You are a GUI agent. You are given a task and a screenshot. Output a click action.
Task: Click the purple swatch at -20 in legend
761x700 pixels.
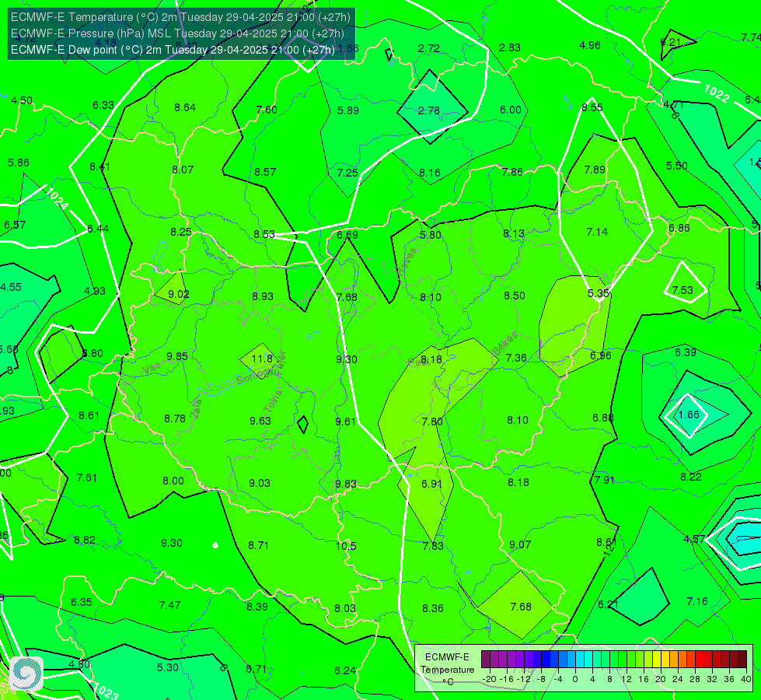coord(485,660)
